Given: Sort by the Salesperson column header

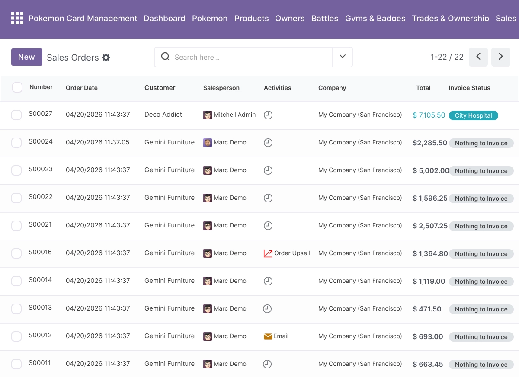Looking at the screenshot, I should tap(221, 88).
